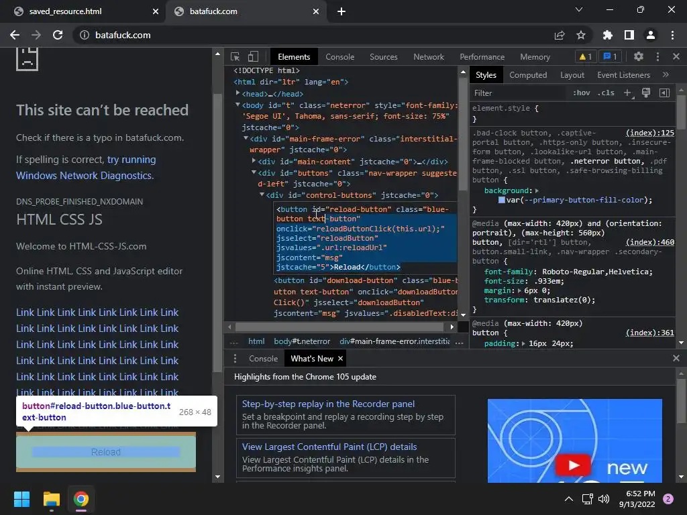The image size is (687, 515).
Task: Collapse the control-buttons div node
Action: 262,194
